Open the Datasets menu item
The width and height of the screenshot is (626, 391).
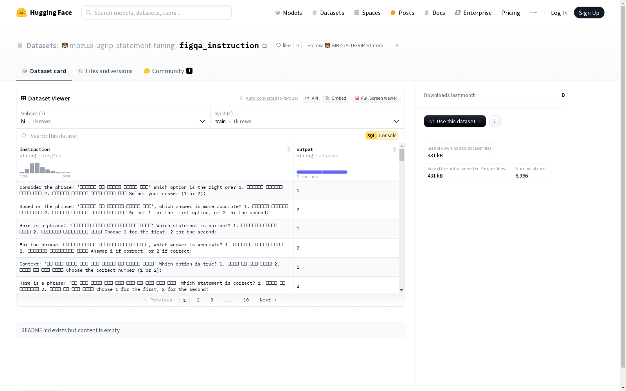click(x=328, y=13)
